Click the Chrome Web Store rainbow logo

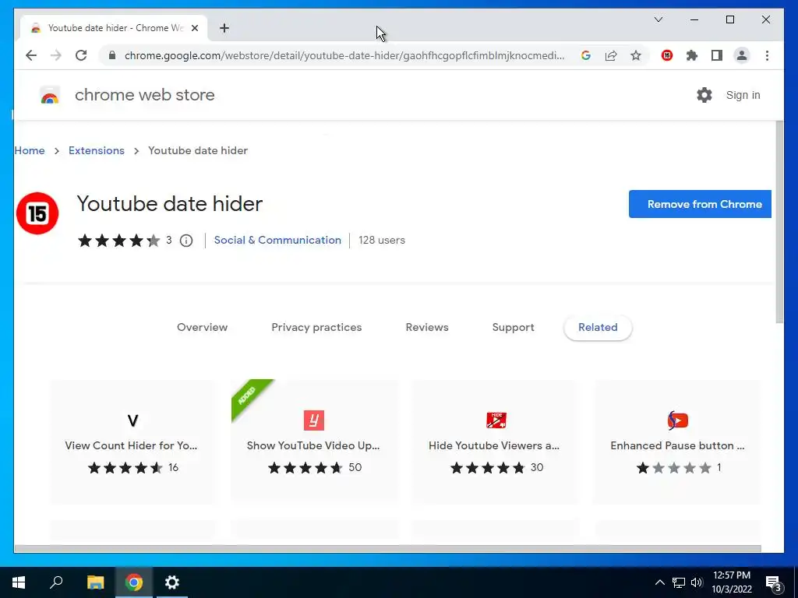49,95
